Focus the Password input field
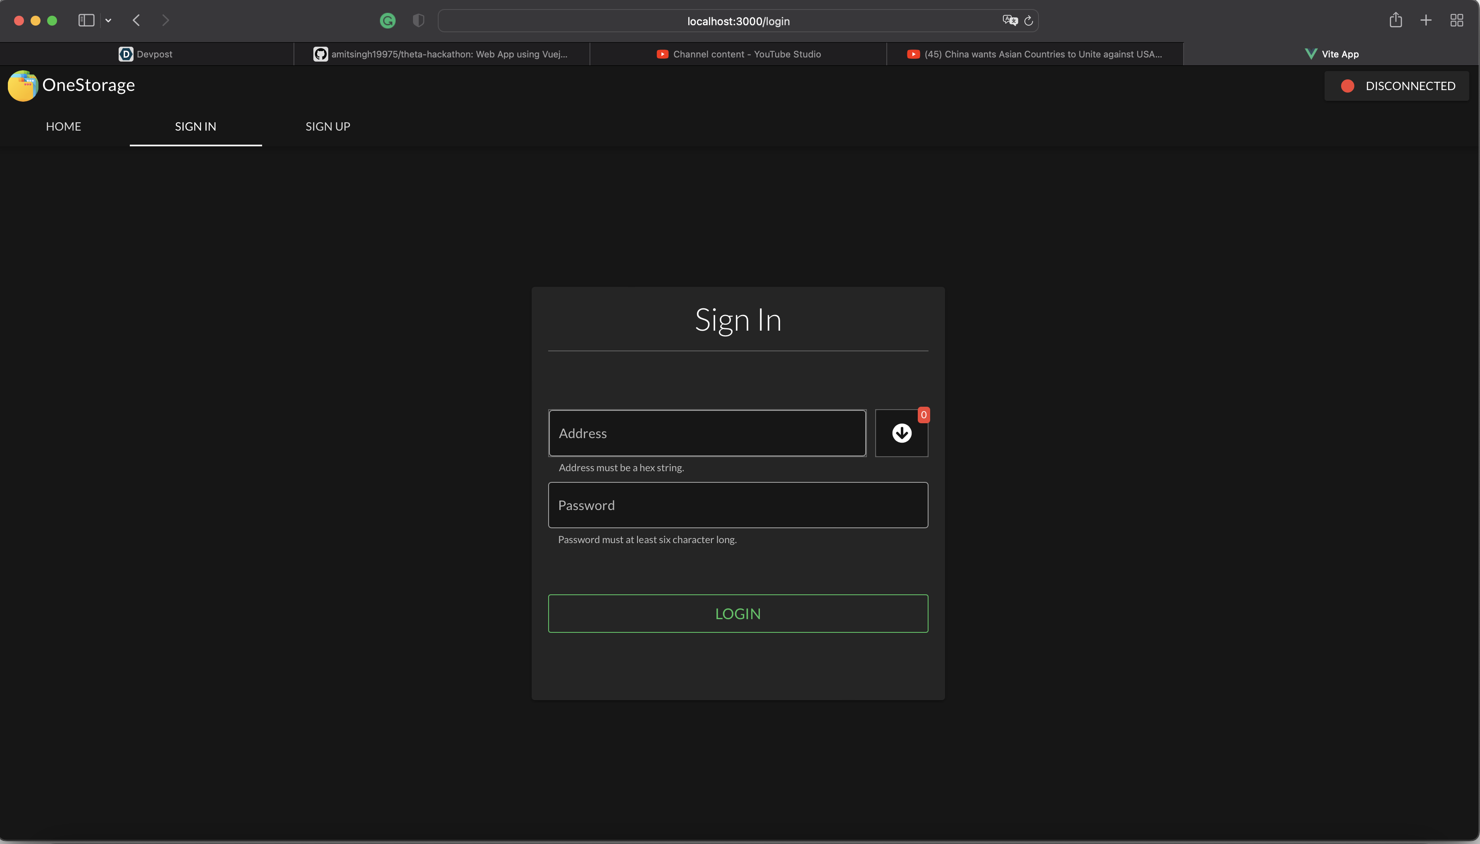The height and width of the screenshot is (844, 1480). pos(738,505)
